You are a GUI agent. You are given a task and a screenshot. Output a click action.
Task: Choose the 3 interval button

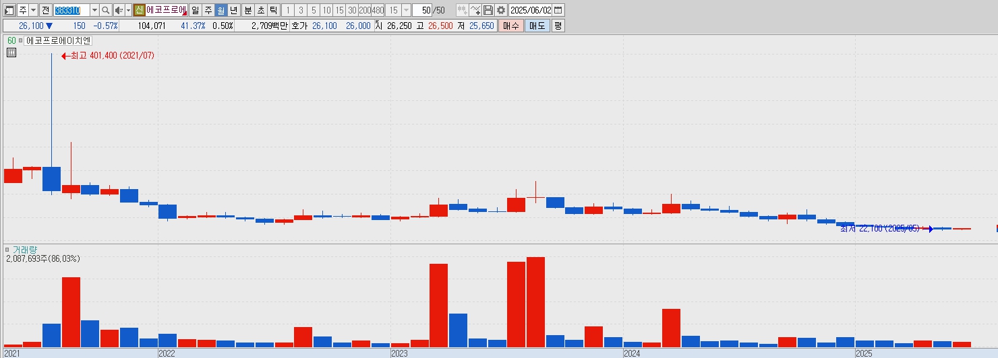coord(300,10)
